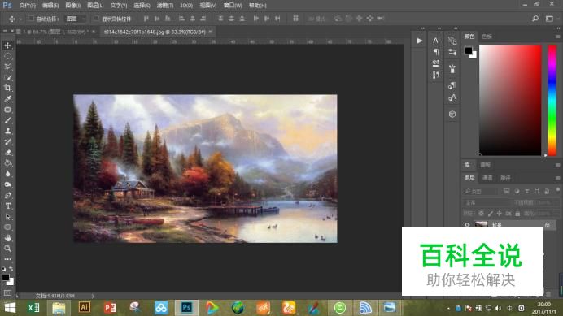The height and width of the screenshot is (316, 563).
Task: Click the Background layer lock icon
Action: point(548,225)
